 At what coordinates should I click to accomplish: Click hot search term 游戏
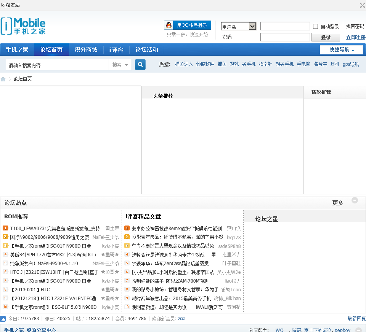click(234, 64)
